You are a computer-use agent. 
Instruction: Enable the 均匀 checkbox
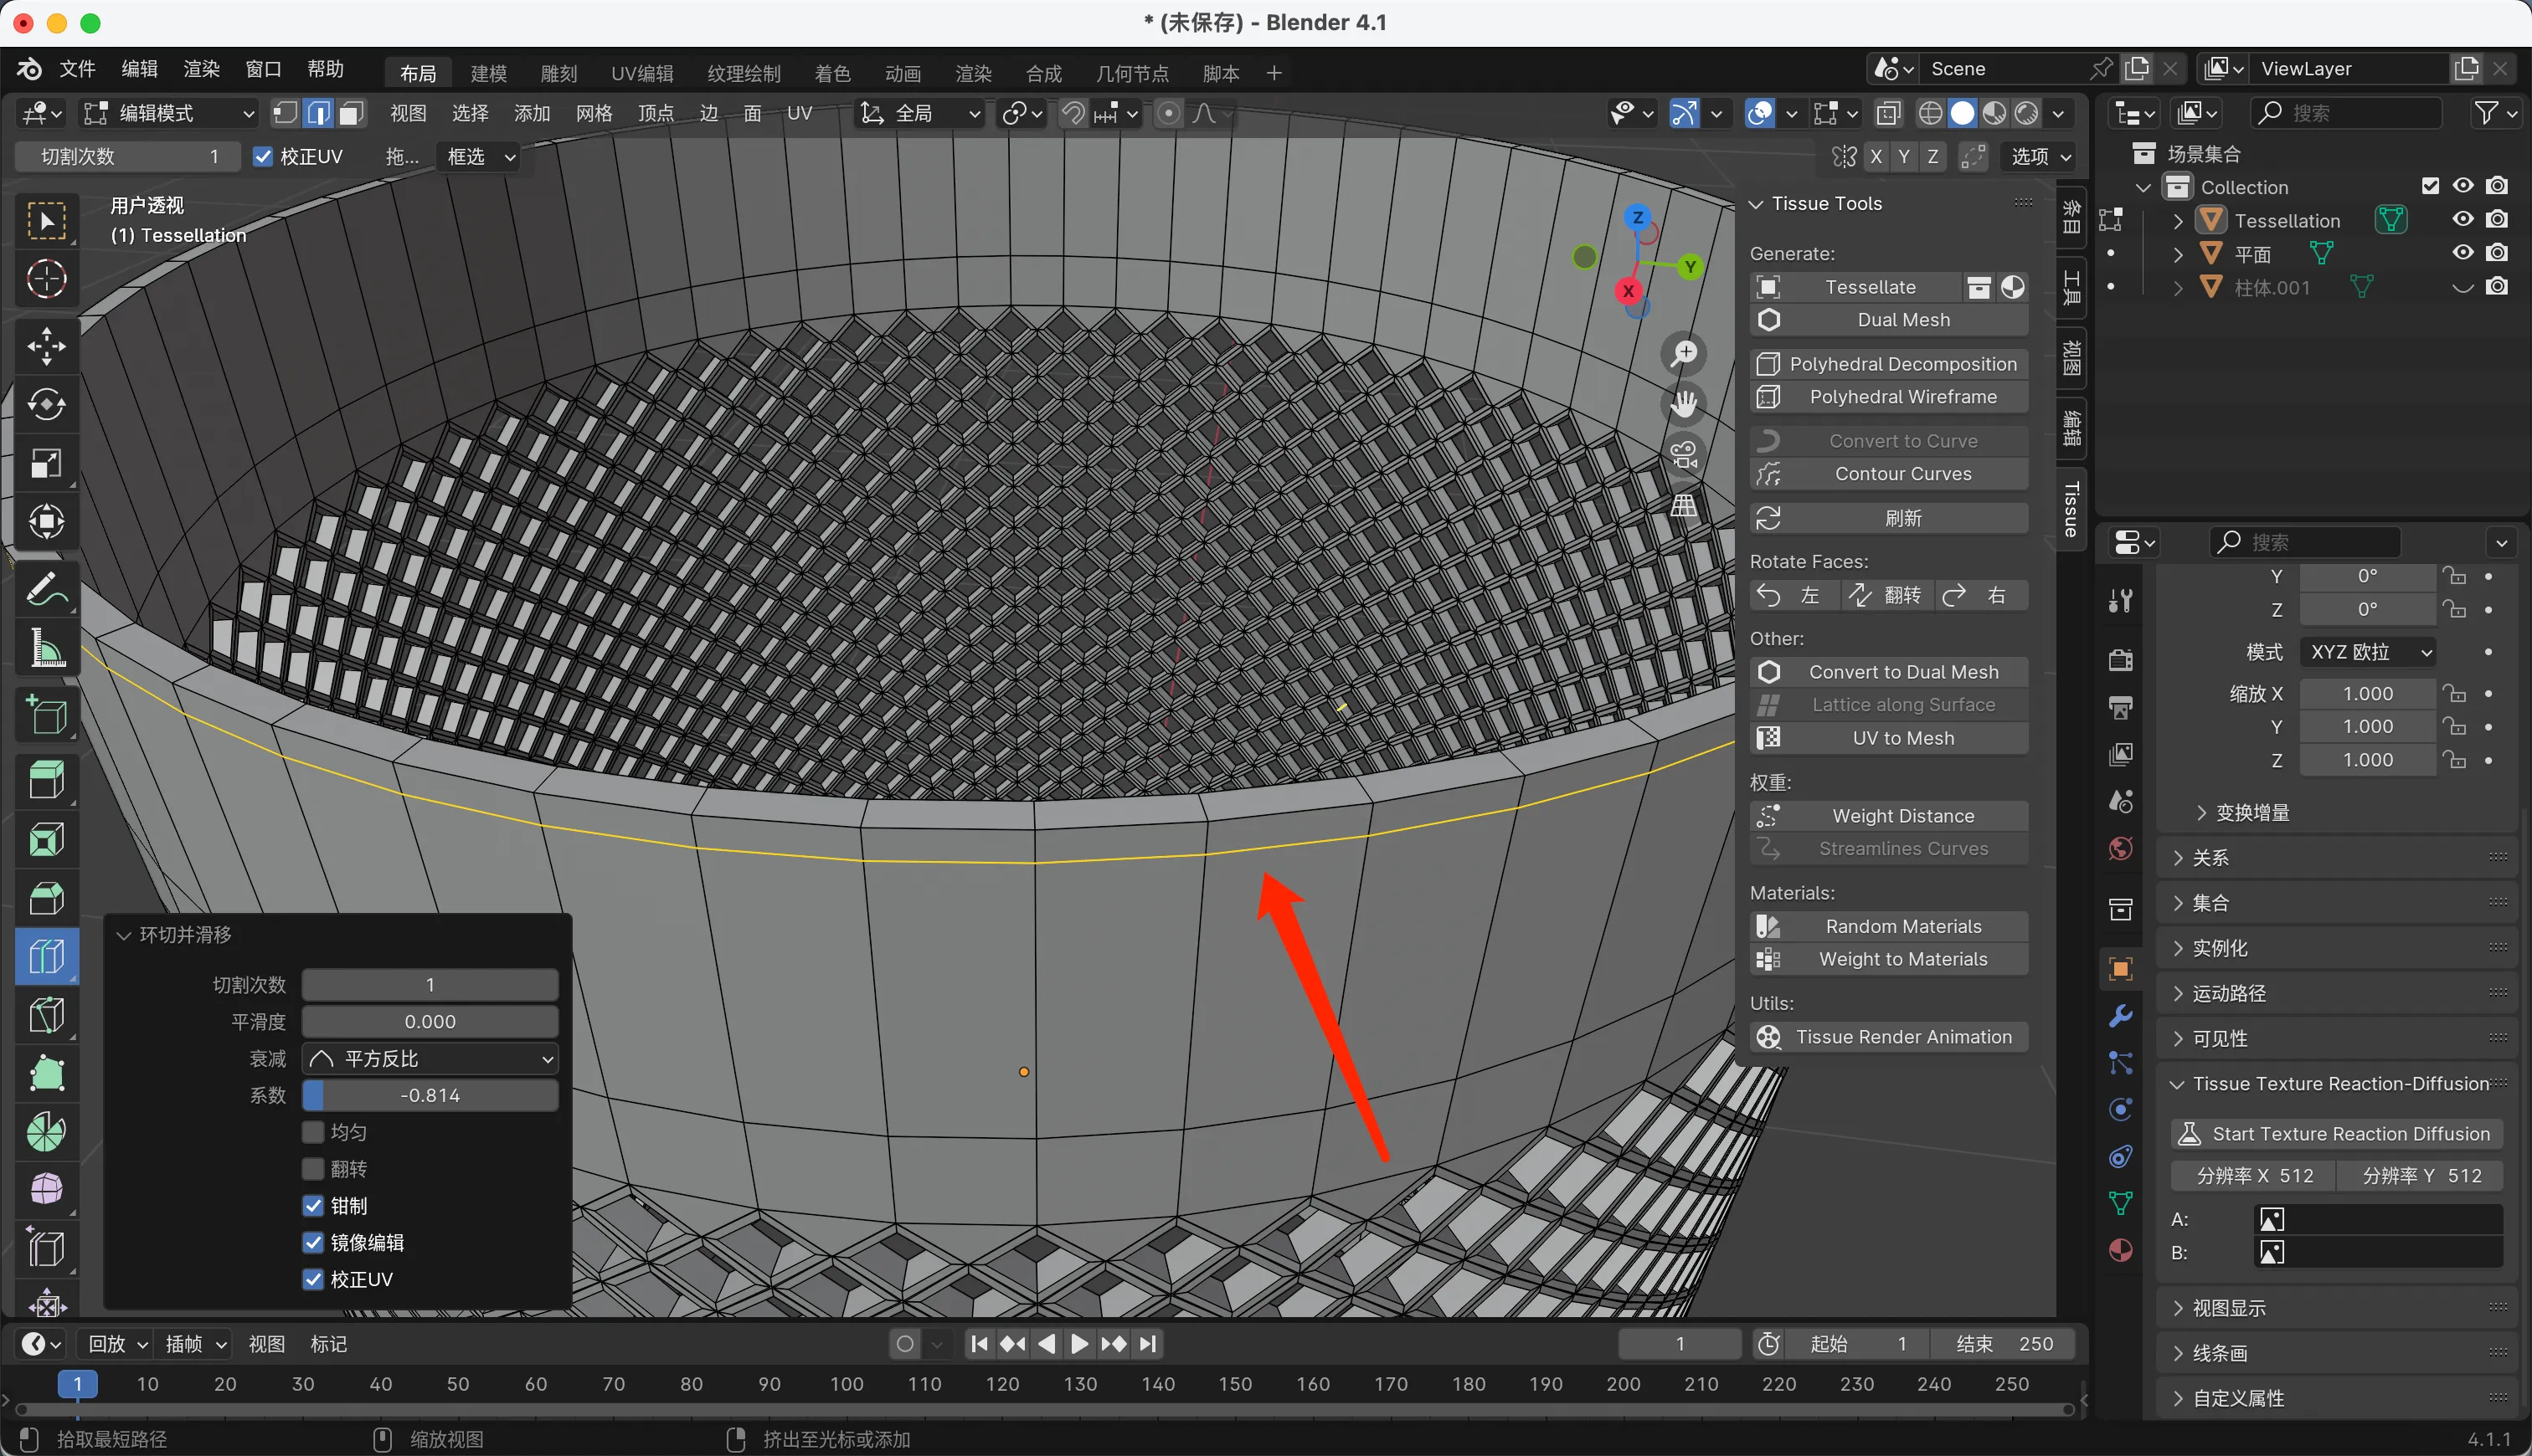(x=313, y=1132)
